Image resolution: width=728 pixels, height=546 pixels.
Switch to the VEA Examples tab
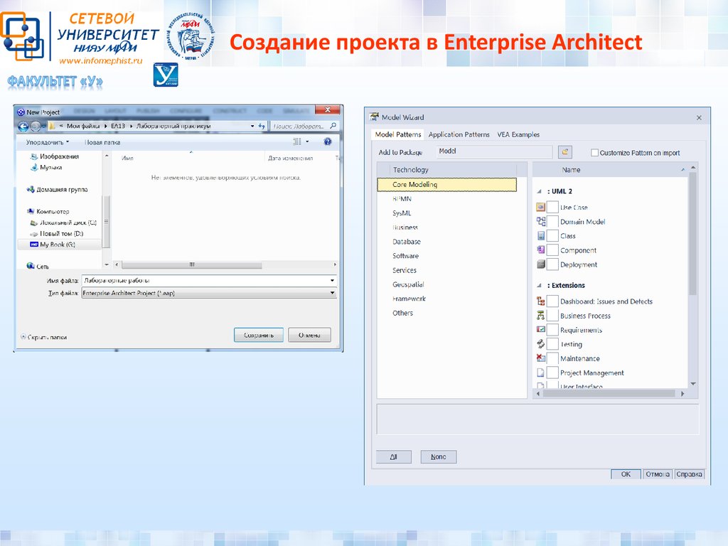(518, 134)
